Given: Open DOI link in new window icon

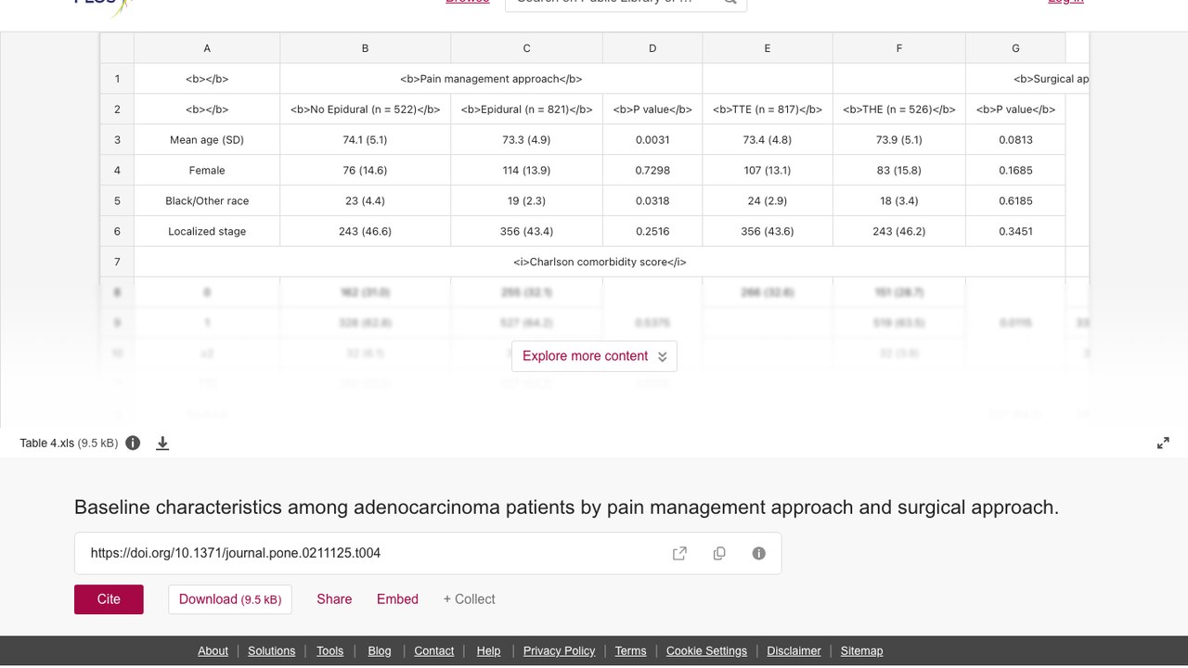Looking at the screenshot, I should pyautogui.click(x=679, y=553).
